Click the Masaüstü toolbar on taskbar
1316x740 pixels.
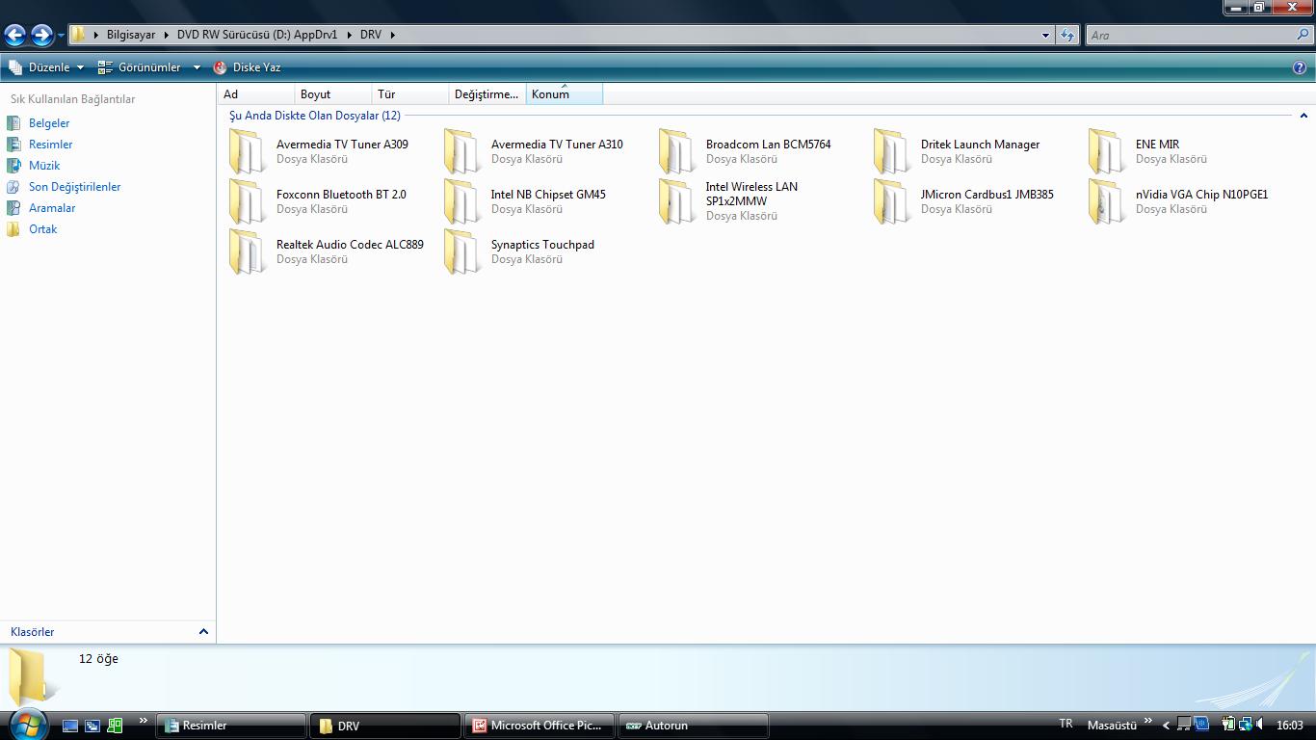pos(1112,726)
